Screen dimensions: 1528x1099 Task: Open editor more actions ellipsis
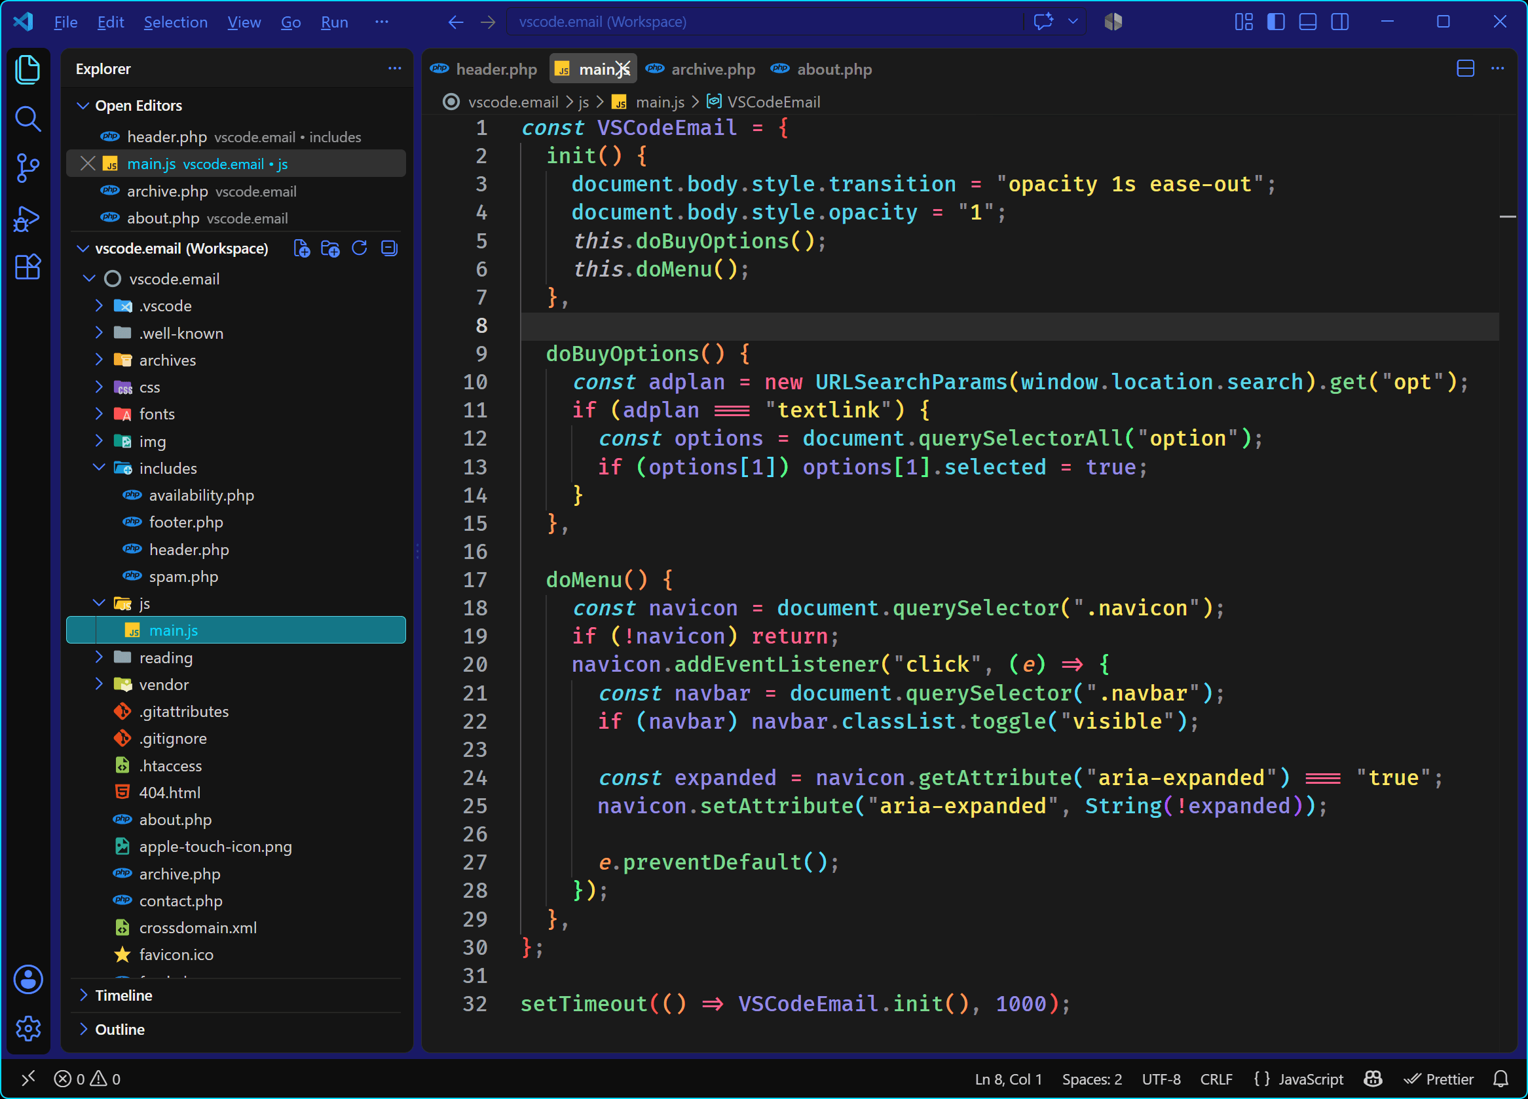[1498, 68]
